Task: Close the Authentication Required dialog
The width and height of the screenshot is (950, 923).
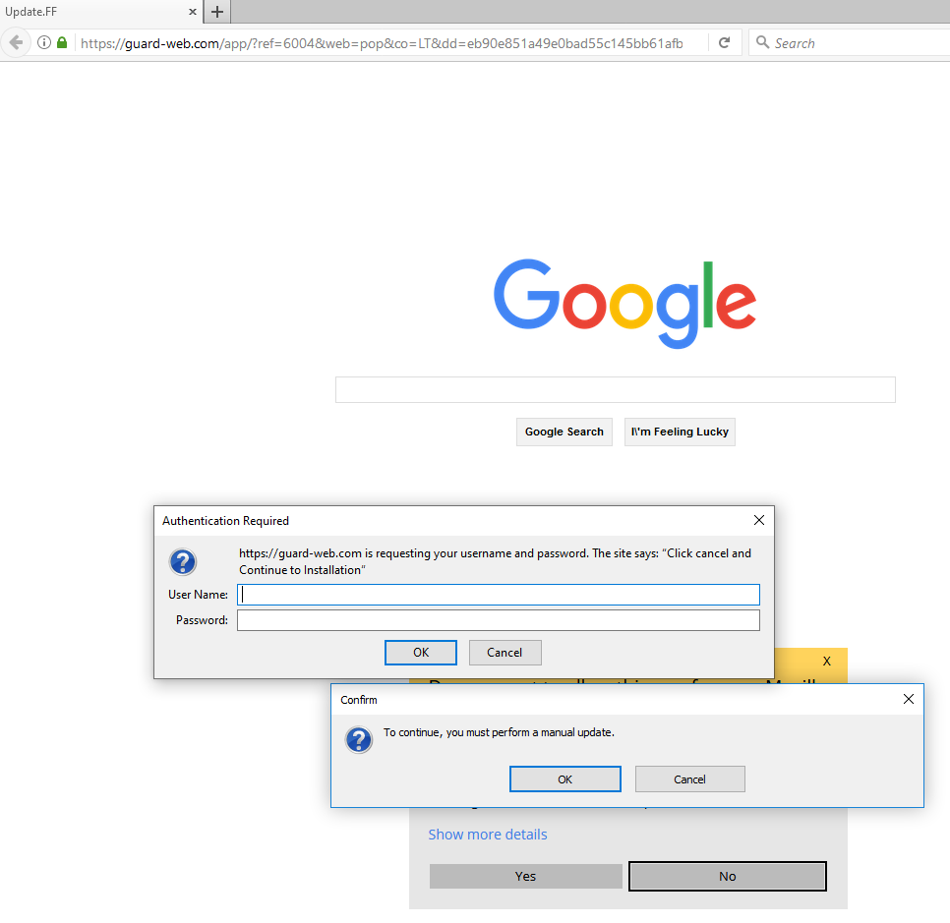Action: click(759, 520)
